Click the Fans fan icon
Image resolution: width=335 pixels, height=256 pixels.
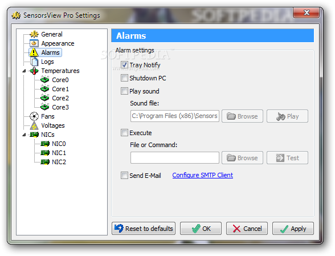coord(34,116)
